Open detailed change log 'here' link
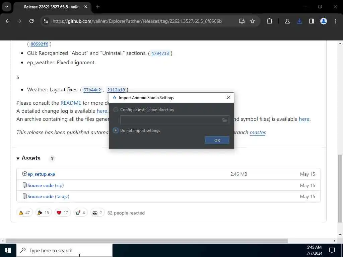This screenshot has height=257, width=343. click(x=102, y=111)
